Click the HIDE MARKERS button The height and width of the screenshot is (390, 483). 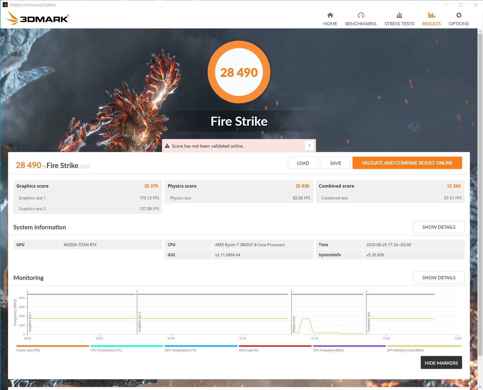pyautogui.click(x=441, y=363)
